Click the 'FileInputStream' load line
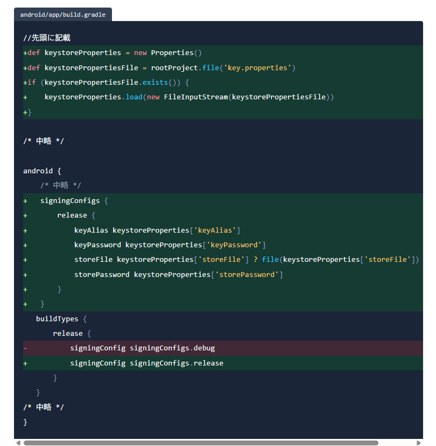The width and height of the screenshot is (436, 446). point(223,97)
